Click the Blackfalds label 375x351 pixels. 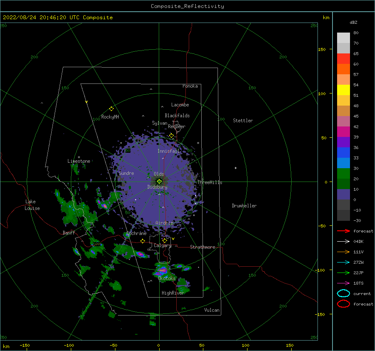177,116
